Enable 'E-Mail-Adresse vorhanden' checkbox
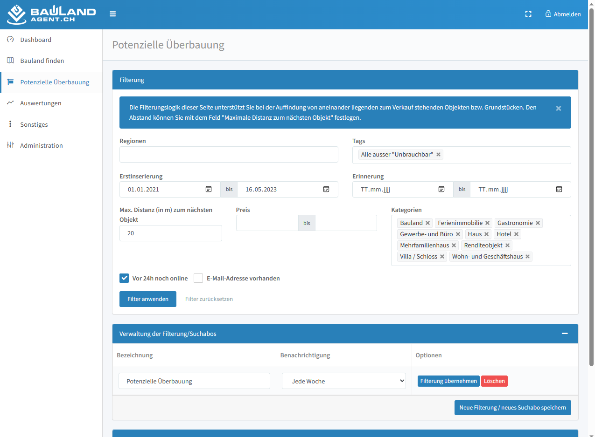 pos(198,278)
